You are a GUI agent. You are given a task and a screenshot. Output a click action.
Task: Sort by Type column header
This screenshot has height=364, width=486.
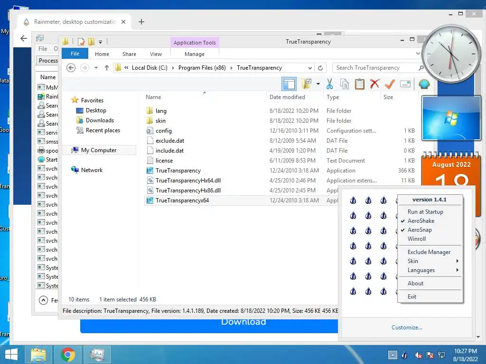[x=333, y=97]
